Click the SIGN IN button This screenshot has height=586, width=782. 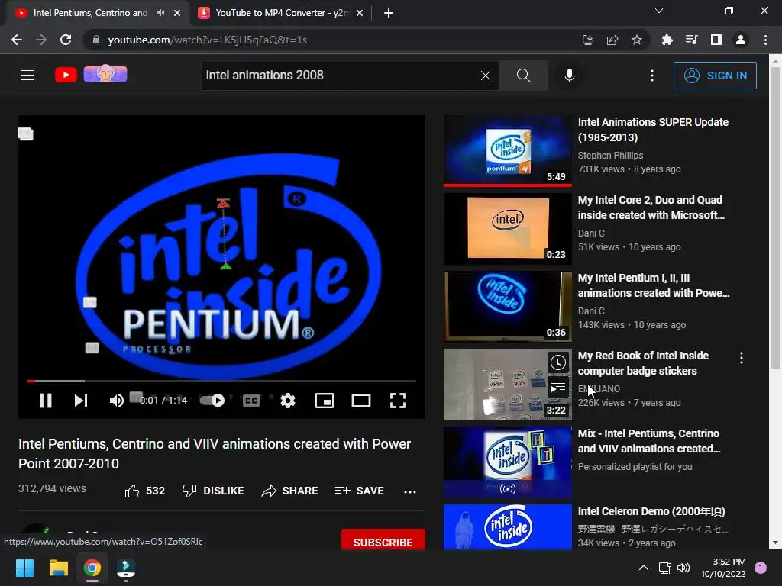pos(715,76)
